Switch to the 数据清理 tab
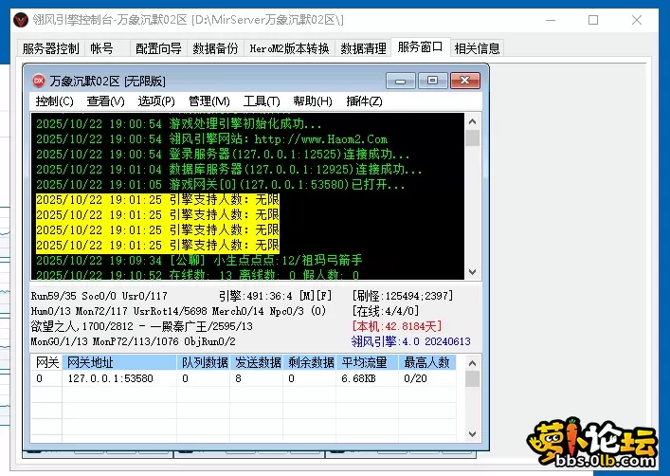 coord(363,48)
